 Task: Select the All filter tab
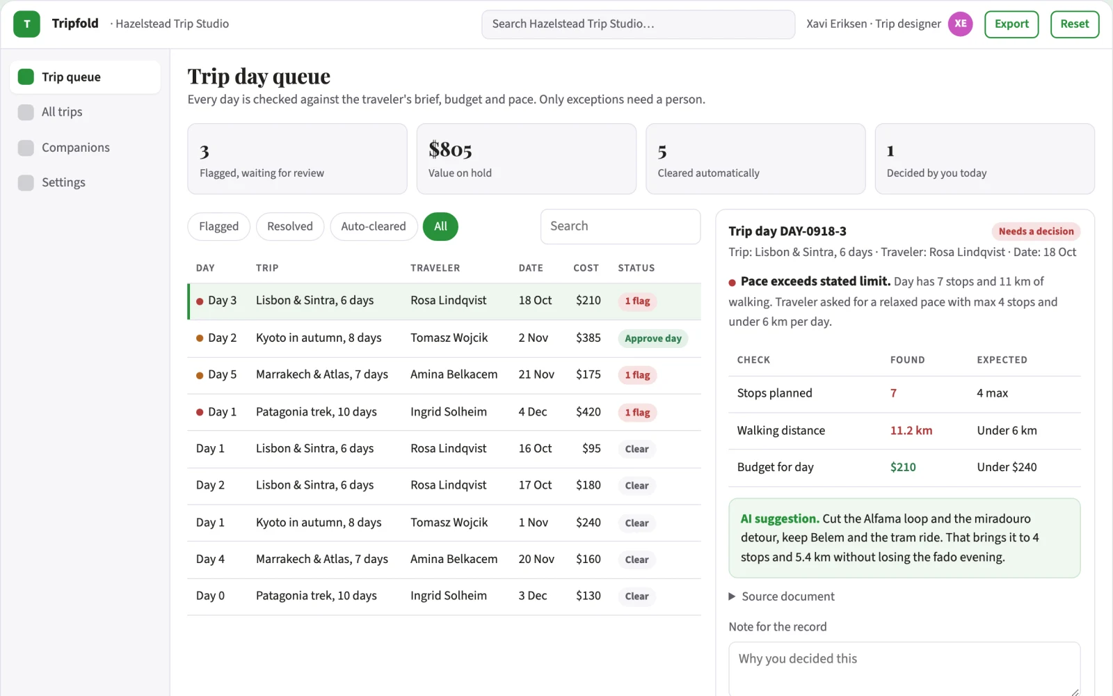tap(440, 226)
